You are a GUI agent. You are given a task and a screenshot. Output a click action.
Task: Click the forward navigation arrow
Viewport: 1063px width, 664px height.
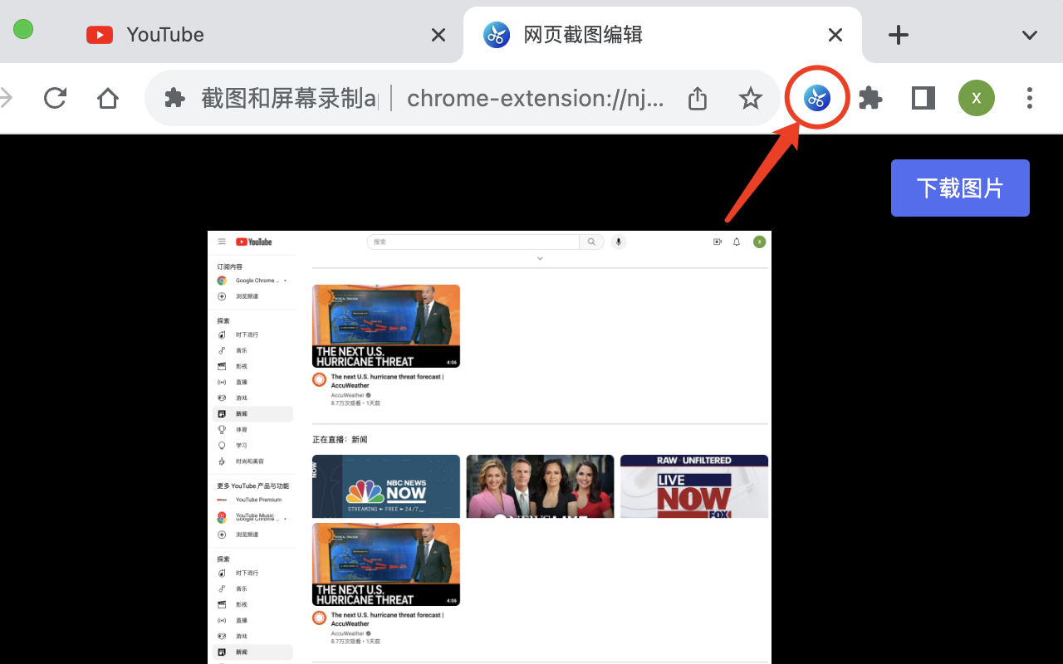(x=7, y=98)
